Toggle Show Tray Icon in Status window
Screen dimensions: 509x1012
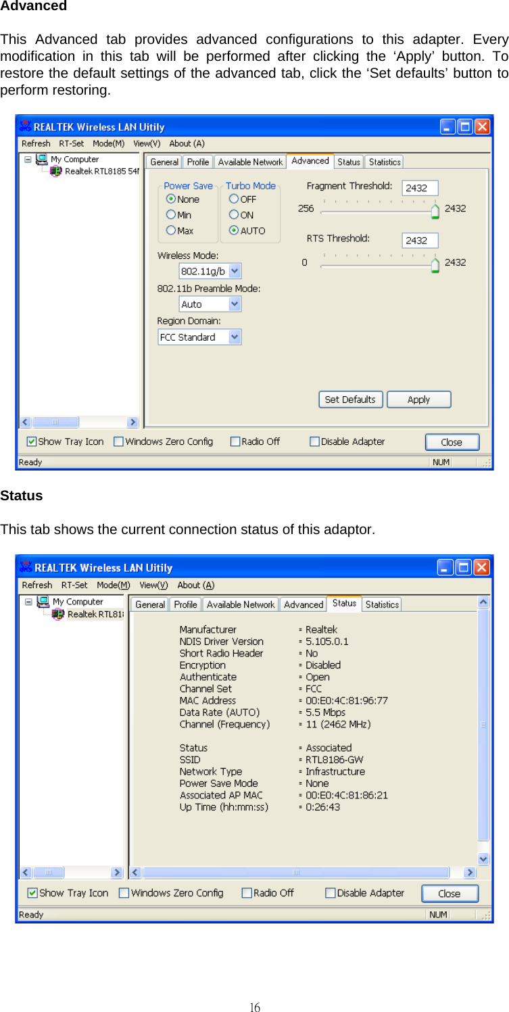pyautogui.click(x=32, y=893)
